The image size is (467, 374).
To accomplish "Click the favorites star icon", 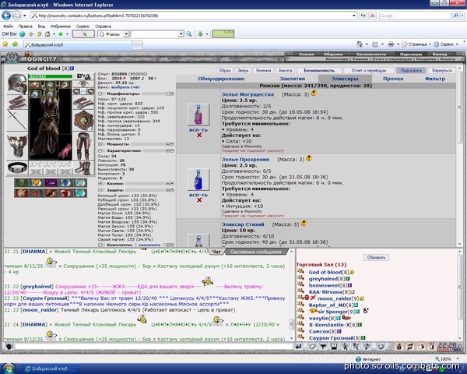I will coord(5,44).
